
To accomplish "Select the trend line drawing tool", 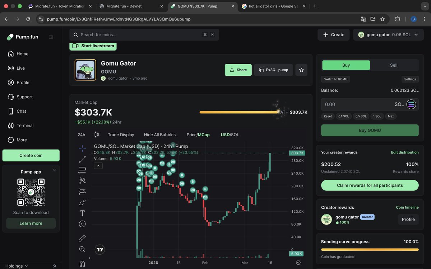I will point(82,159).
